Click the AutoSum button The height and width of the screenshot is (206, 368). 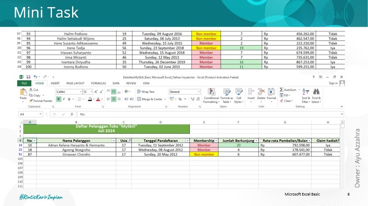coord(288,90)
